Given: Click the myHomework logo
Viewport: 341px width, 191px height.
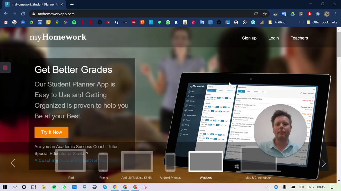Looking at the screenshot, I should coord(58,37).
